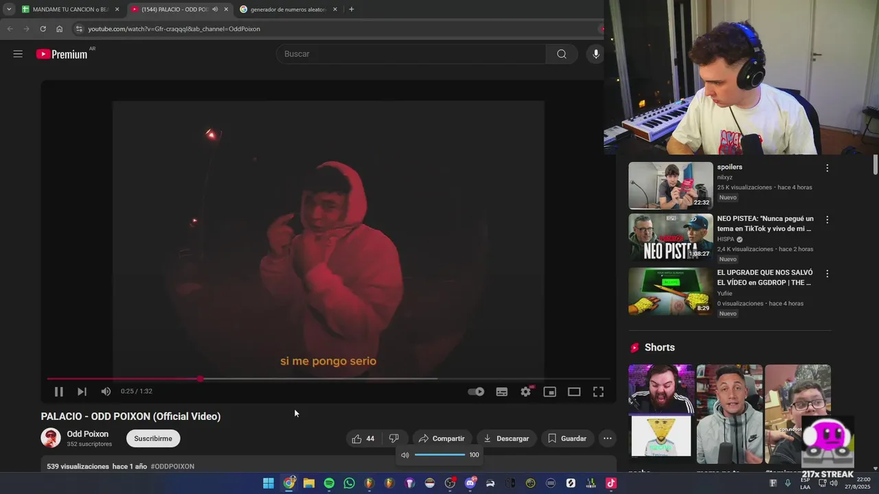Open the Odd Poixon channel name link

coord(88,434)
